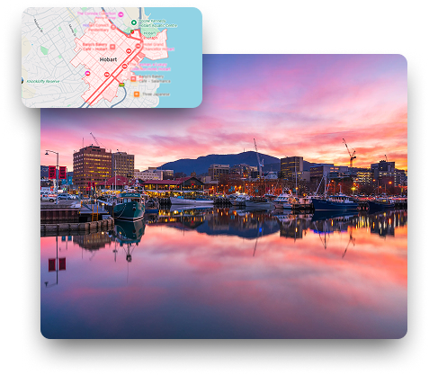
Task: Select Banjo's Bakery Café – Salamanca marker icon
Action: pos(133,78)
